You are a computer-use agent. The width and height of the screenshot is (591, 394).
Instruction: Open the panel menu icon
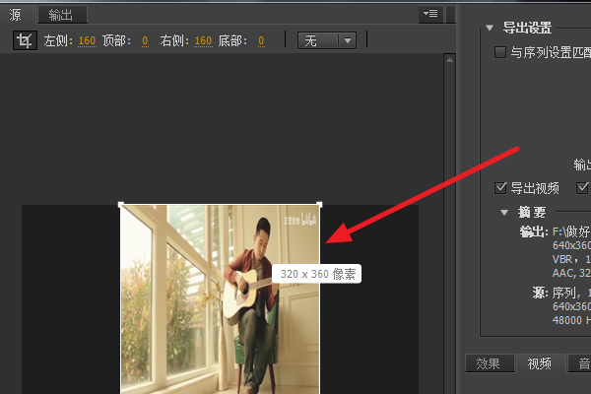point(430,14)
